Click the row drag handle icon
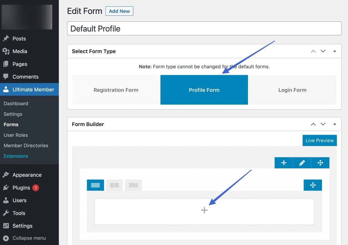The height and width of the screenshot is (245, 348). tap(320, 163)
